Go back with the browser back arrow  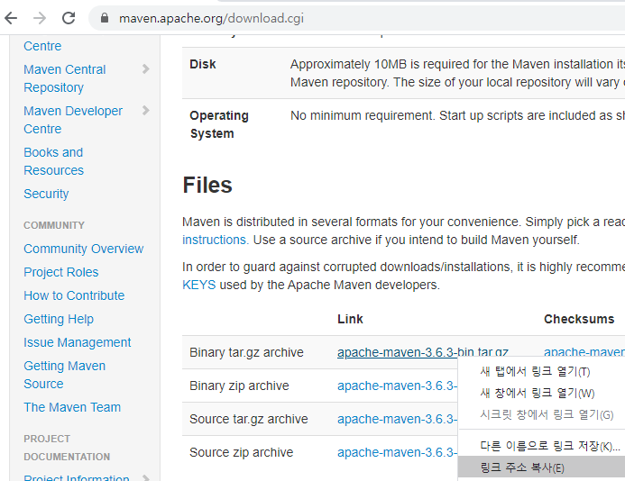coord(11,18)
